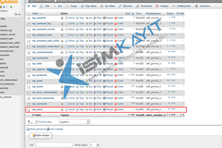The width and height of the screenshot is (222, 148).
Task: Select wp_usermeta in the sidebar tree
Action: click(4, 88)
